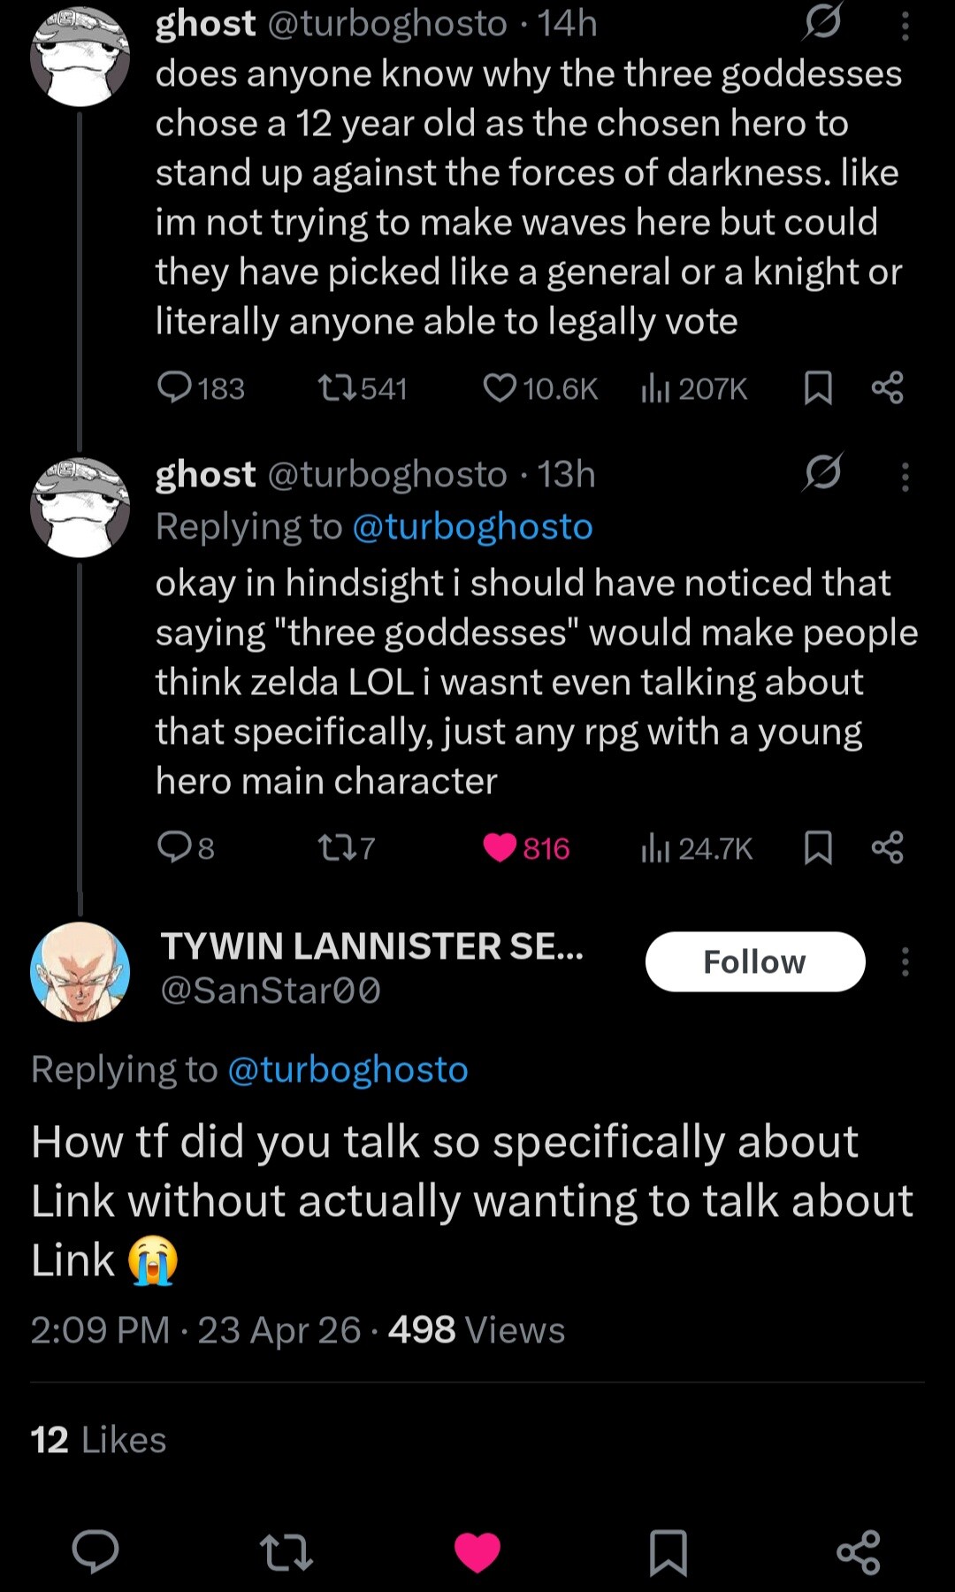Viewport: 955px width, 1592px height.
Task: Bookmark the SanStar00 reply
Action: tap(668, 1552)
